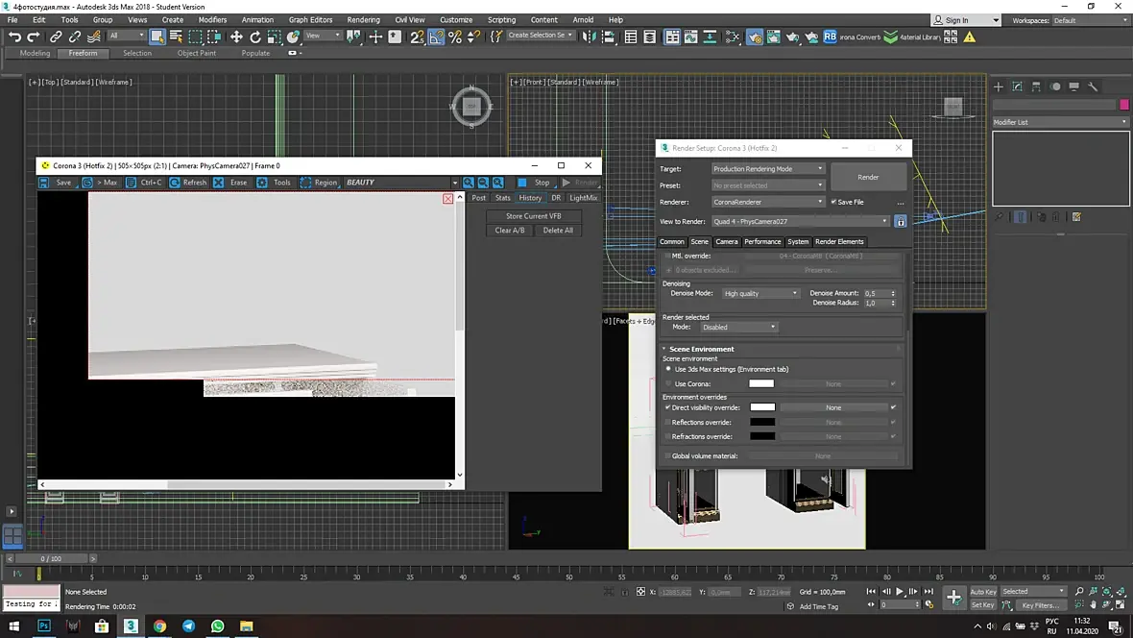Open the Rendering menu
The height and width of the screenshot is (638, 1133).
click(363, 19)
